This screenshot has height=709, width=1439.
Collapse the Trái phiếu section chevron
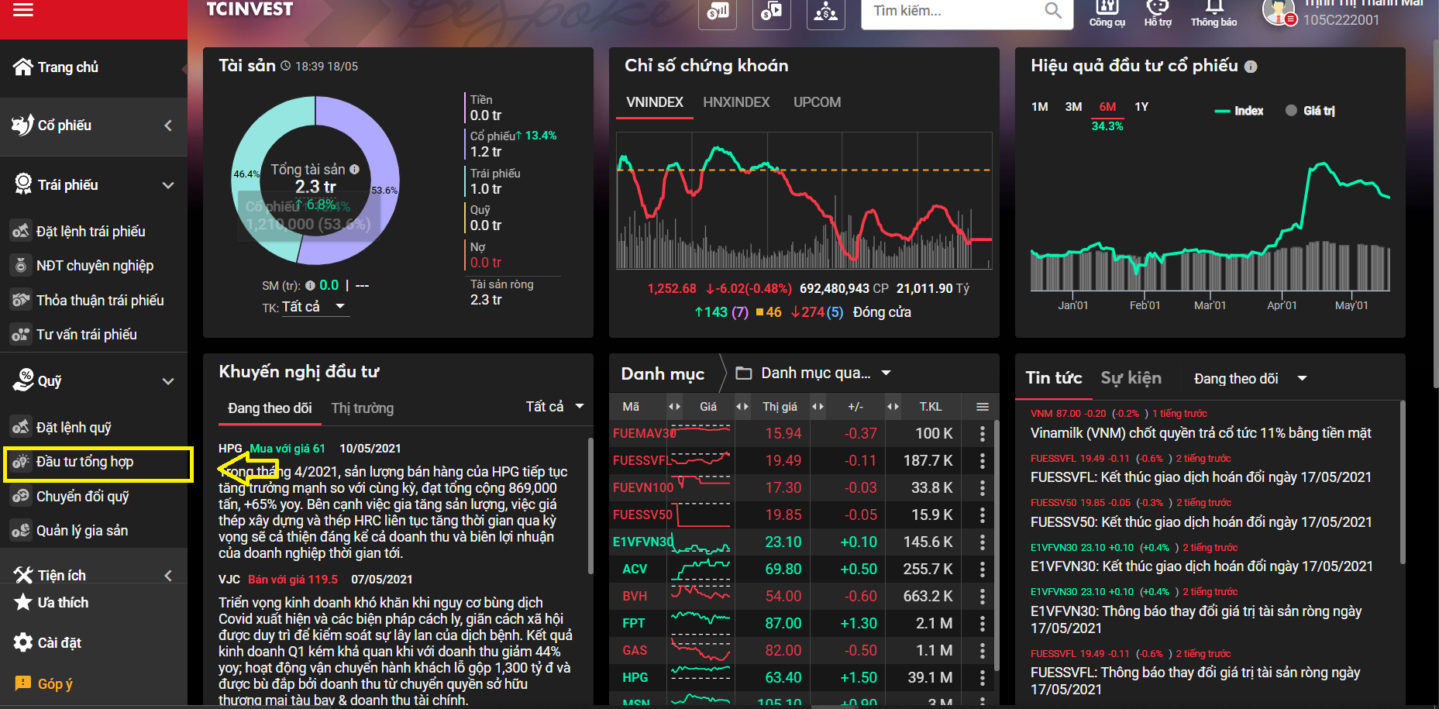[x=168, y=185]
